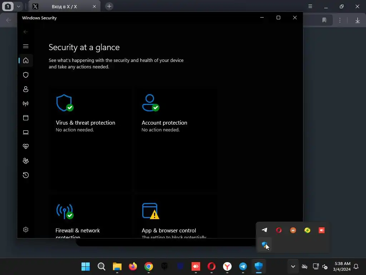Click the red AnyDesk icon in tray overflow
The width and height of the screenshot is (366, 275).
[322, 230]
